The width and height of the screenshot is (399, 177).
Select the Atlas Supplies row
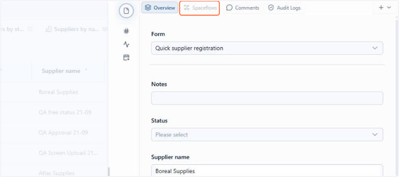(x=57, y=173)
